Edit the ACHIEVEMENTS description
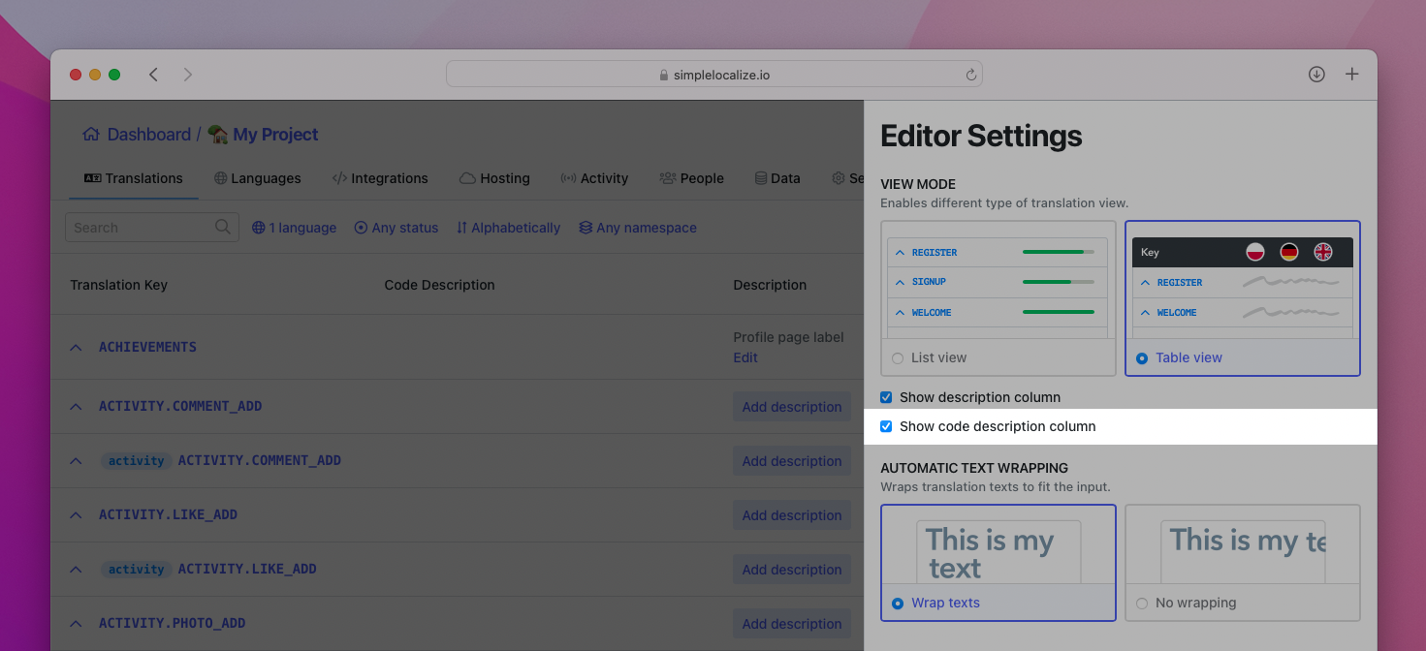This screenshot has height=651, width=1426. click(745, 357)
